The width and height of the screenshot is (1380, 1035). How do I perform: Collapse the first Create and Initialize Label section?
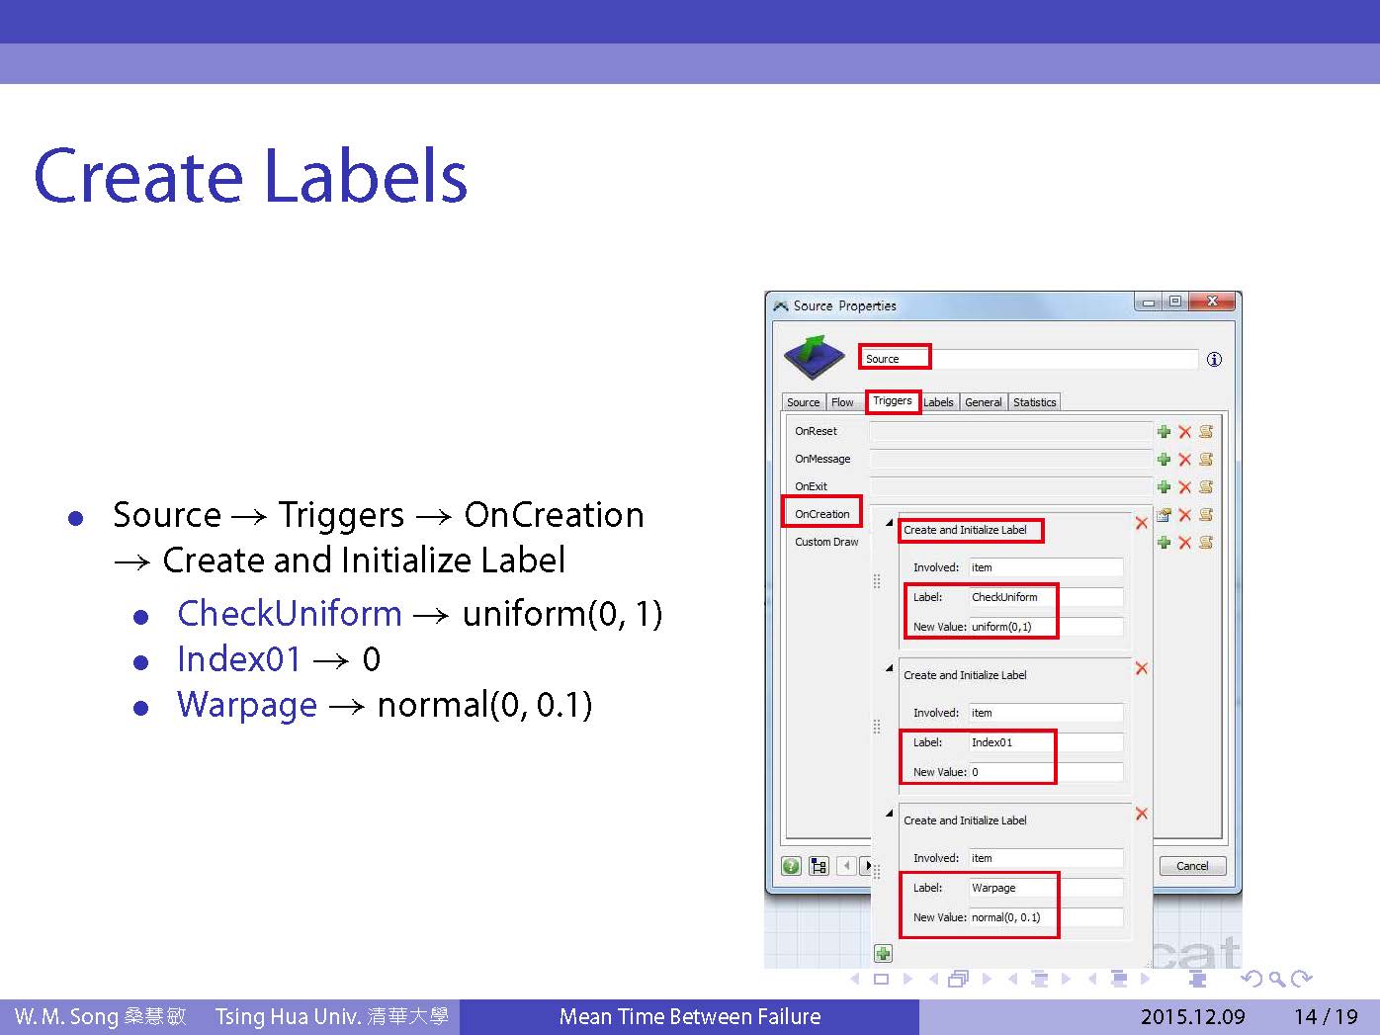pyautogui.click(x=890, y=523)
